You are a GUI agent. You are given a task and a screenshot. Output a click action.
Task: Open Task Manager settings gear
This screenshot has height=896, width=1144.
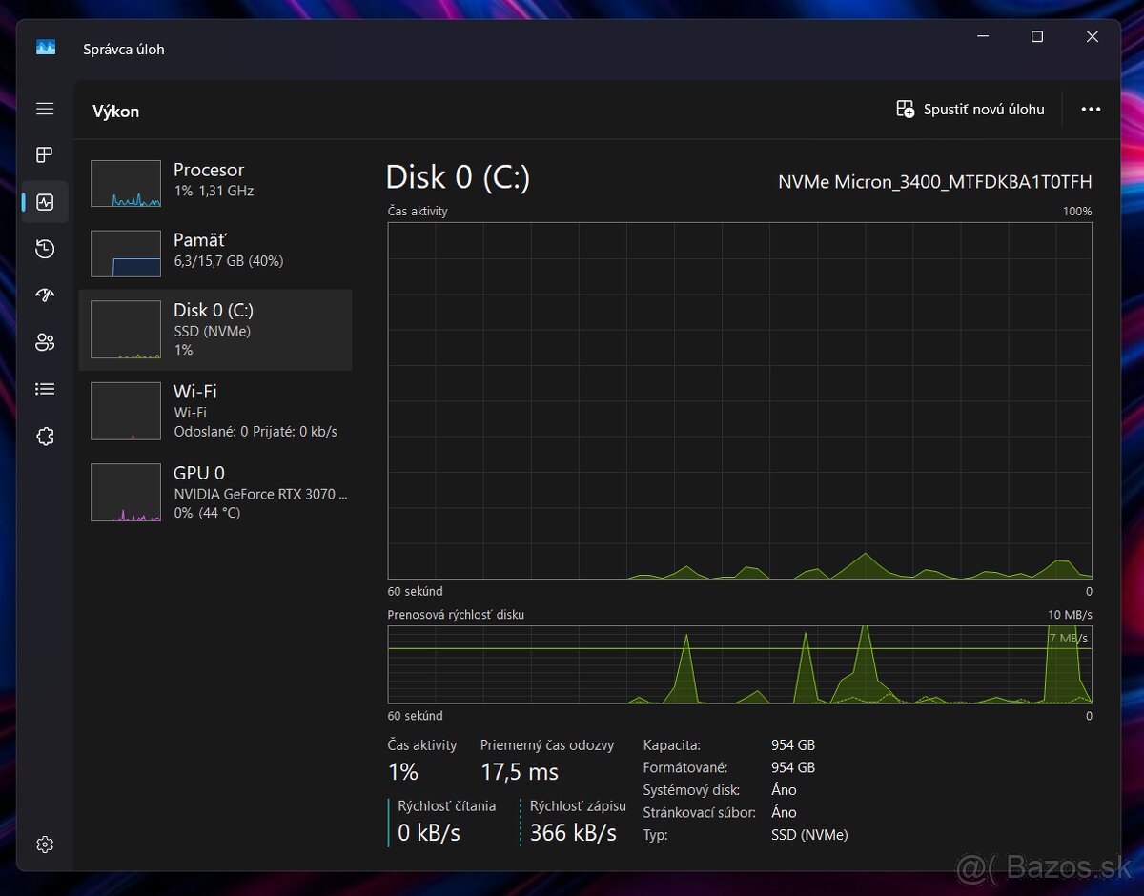tap(45, 845)
